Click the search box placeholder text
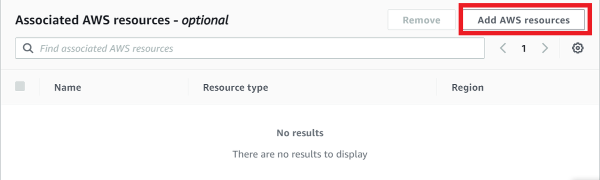 tap(106, 48)
